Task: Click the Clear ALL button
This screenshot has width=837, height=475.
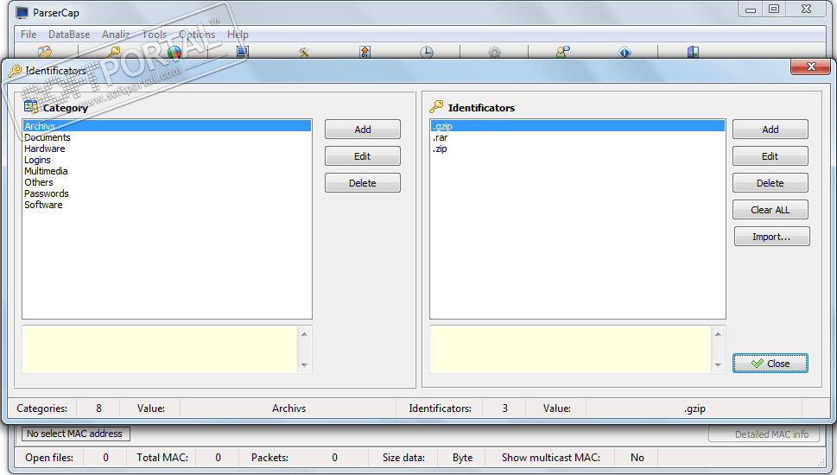Action: tap(770, 209)
